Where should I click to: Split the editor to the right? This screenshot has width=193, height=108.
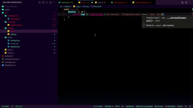186,2
